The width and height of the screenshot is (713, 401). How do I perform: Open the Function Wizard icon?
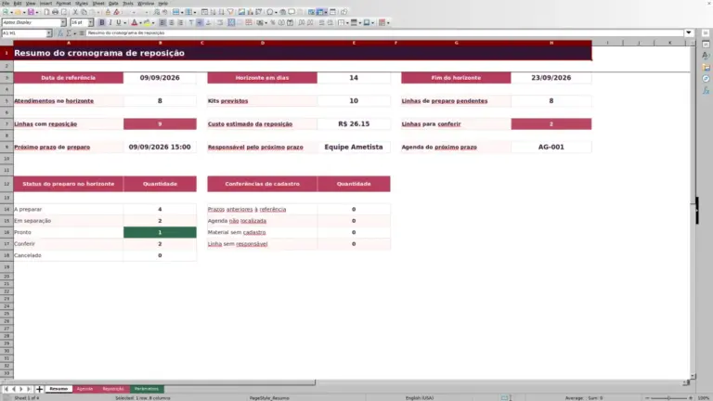60,33
